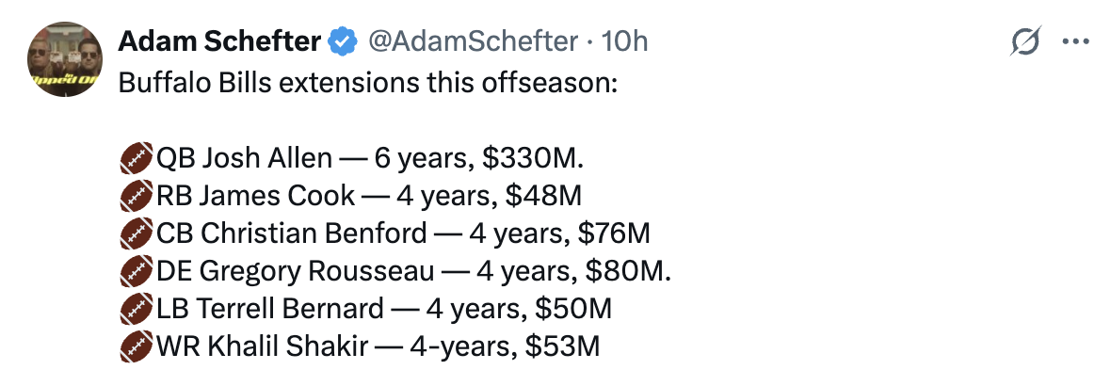Click the Grok explain-post icon

tap(1026, 42)
